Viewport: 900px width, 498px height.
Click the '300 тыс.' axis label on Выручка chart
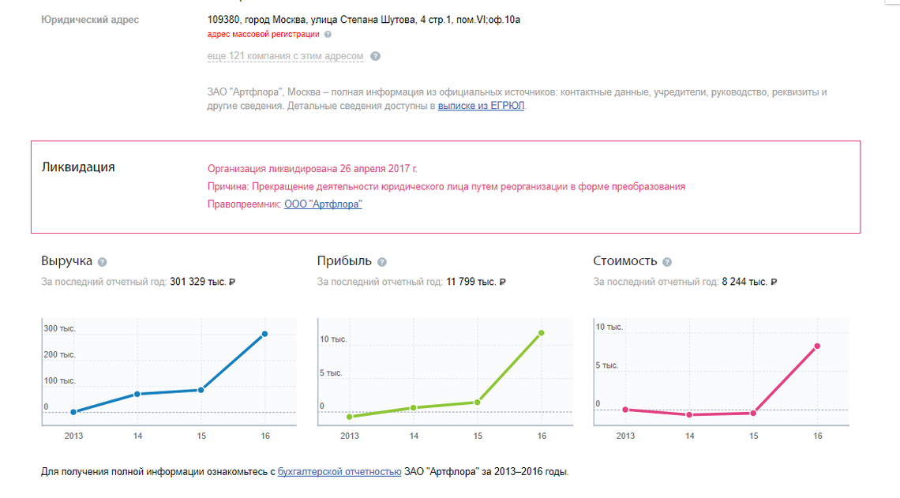tap(60, 329)
